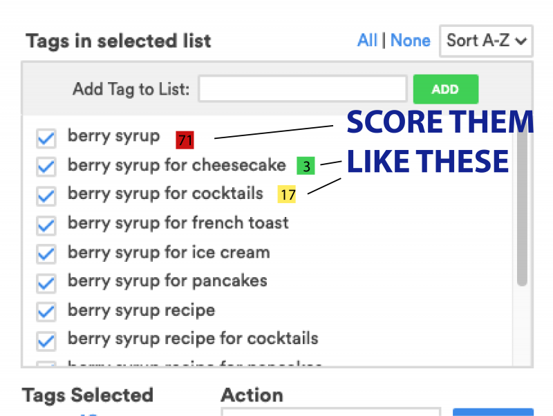The height and width of the screenshot is (416, 553).
Task: Click the blue button beside Action field
Action: (x=492, y=412)
